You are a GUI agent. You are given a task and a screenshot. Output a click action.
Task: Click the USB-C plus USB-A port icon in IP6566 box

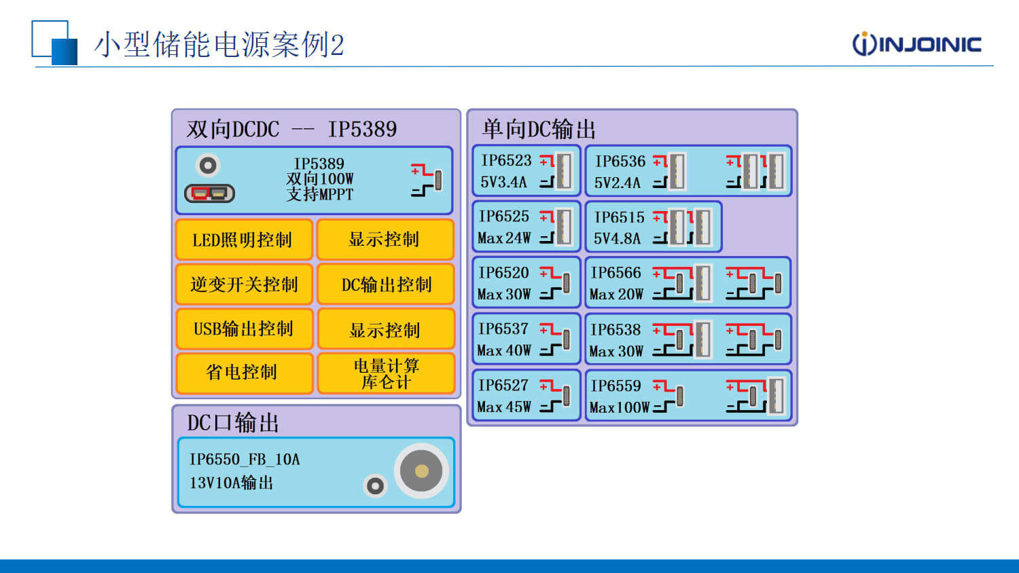click(683, 282)
